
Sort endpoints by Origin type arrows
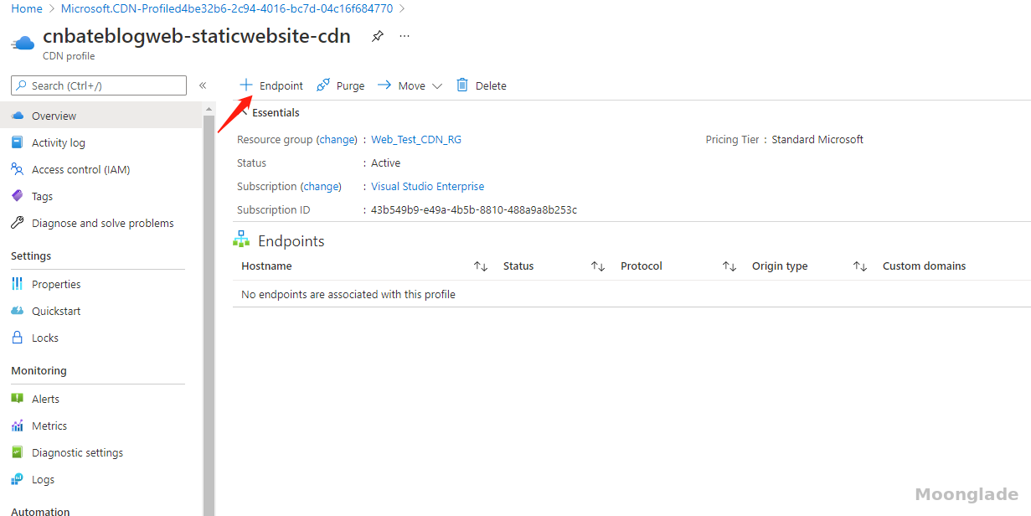[860, 266]
